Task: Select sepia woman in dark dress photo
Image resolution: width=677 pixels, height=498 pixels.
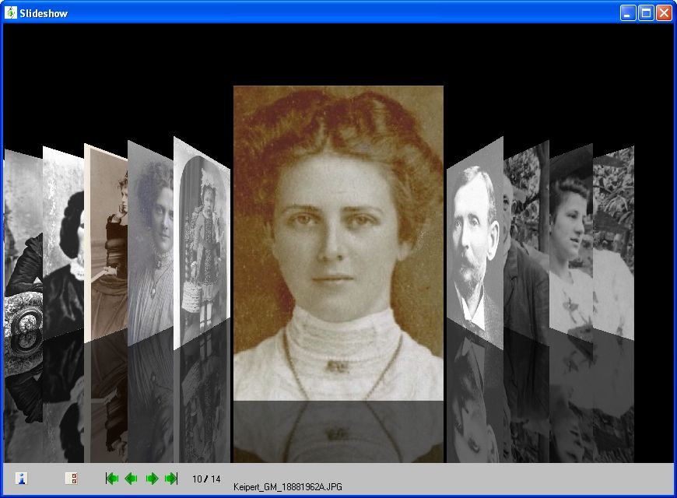Action: click(106, 243)
